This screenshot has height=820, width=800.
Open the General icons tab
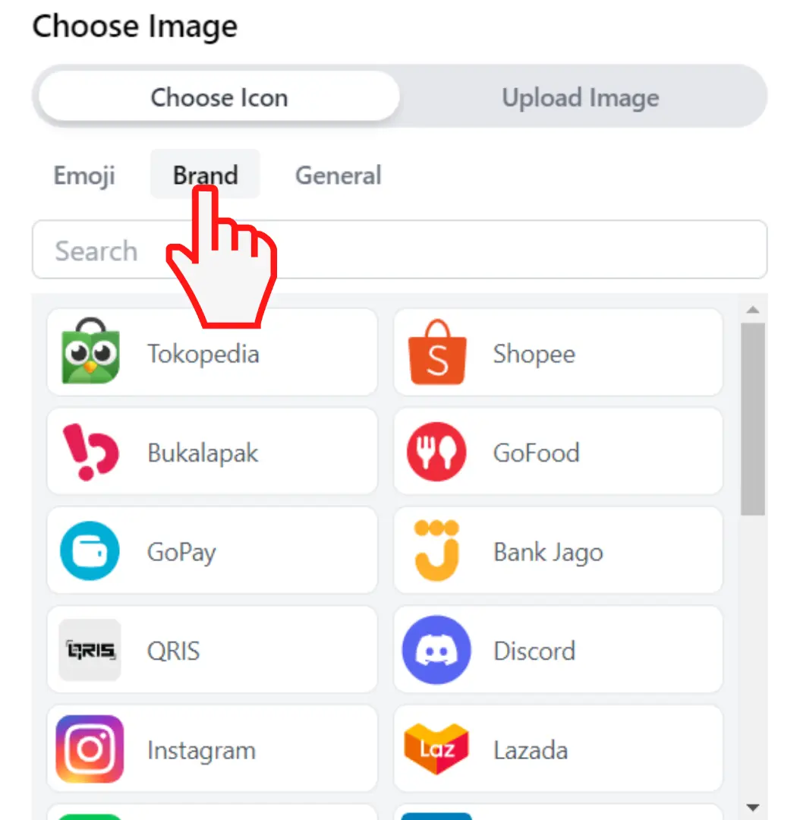(x=339, y=175)
